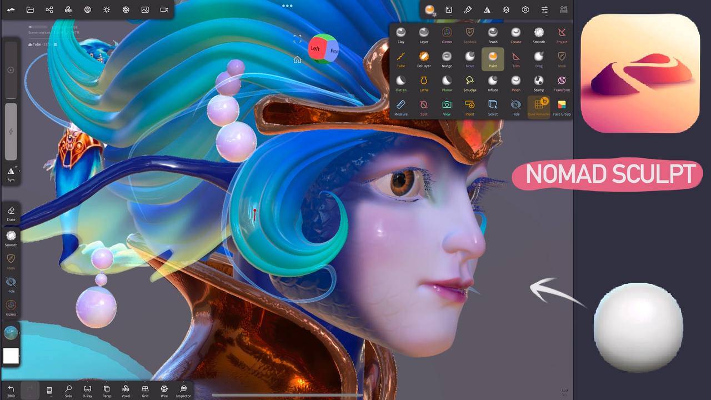Screen dimensions: 711x400
Task: Select the DelLayer tool
Action: (x=424, y=59)
